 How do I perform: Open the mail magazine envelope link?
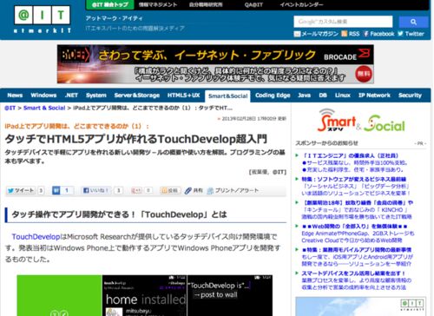316,34
